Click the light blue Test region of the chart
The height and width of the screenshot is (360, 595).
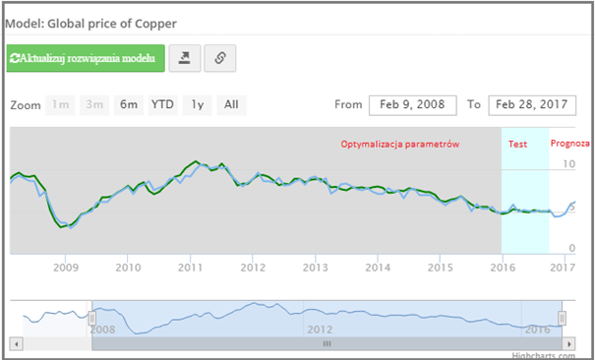click(x=525, y=191)
